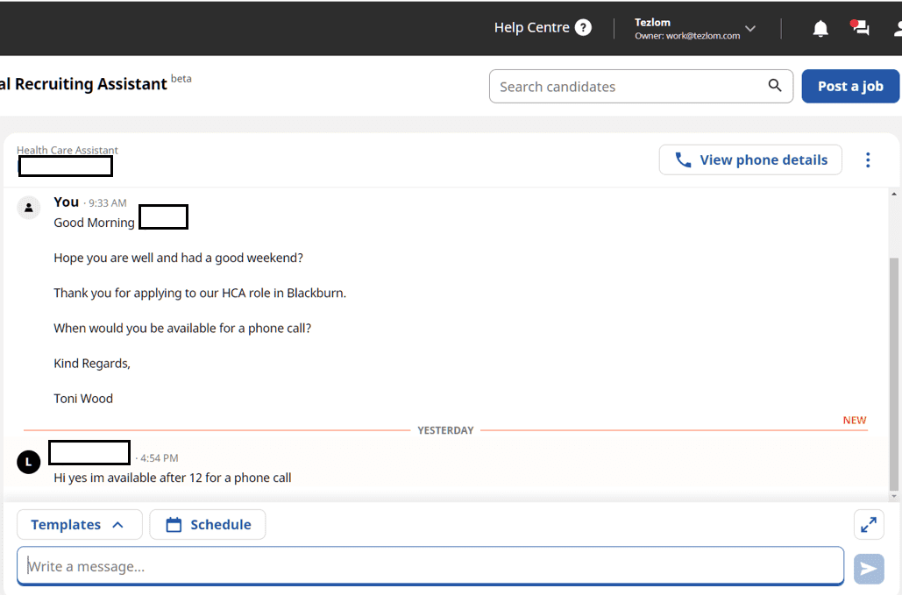Screen dimensions: 902x595
Task: Open the user profile icon
Action: pos(898,28)
